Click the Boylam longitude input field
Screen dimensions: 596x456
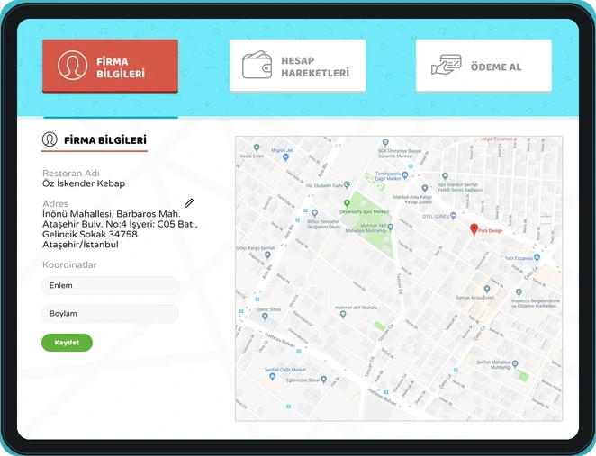click(110, 314)
